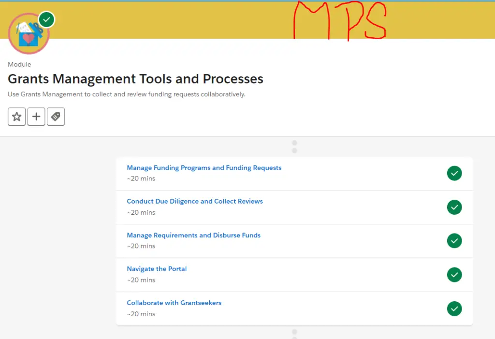Toggle completion check for Conduct Due Diligence unit
The height and width of the screenshot is (339, 495).
tap(454, 207)
